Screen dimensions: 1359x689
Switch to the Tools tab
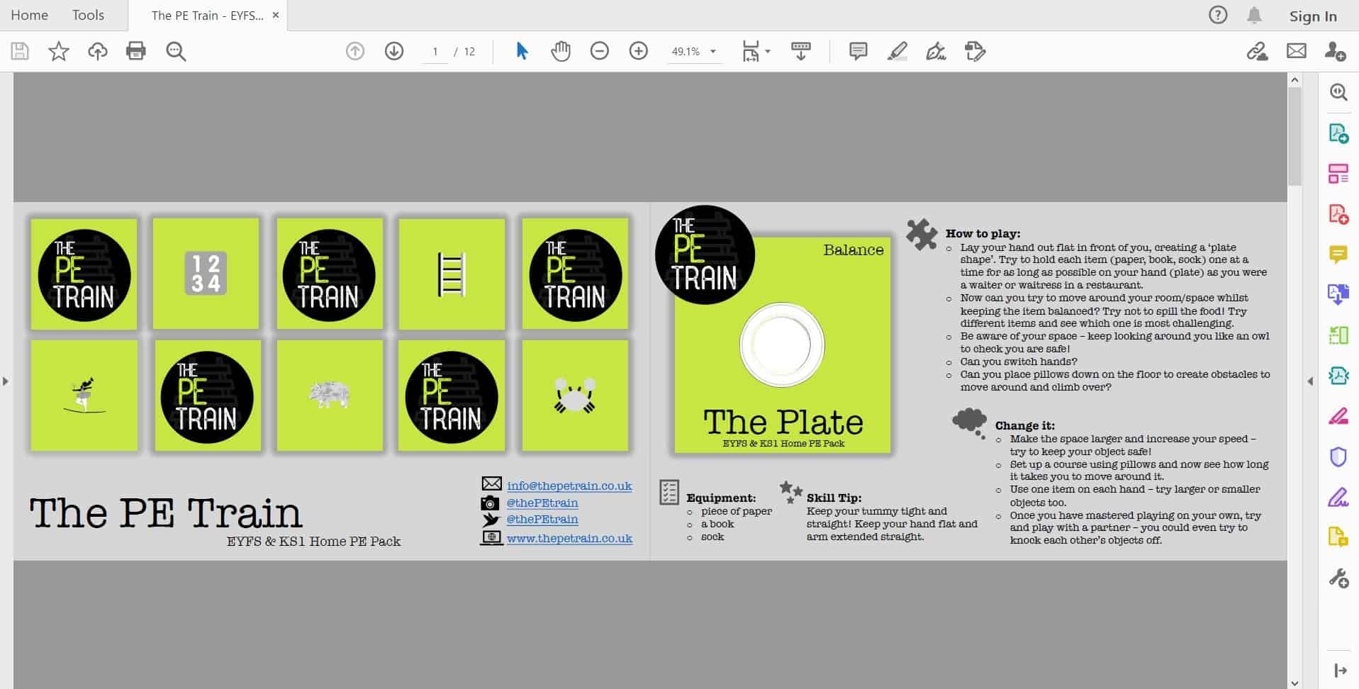88,15
